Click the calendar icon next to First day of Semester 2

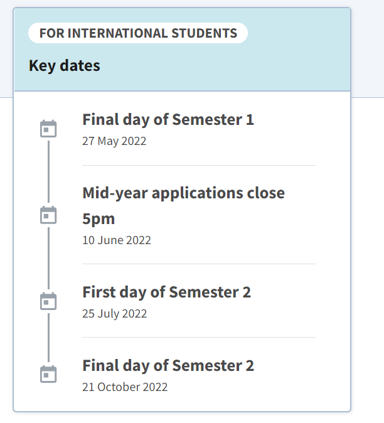[x=48, y=301]
